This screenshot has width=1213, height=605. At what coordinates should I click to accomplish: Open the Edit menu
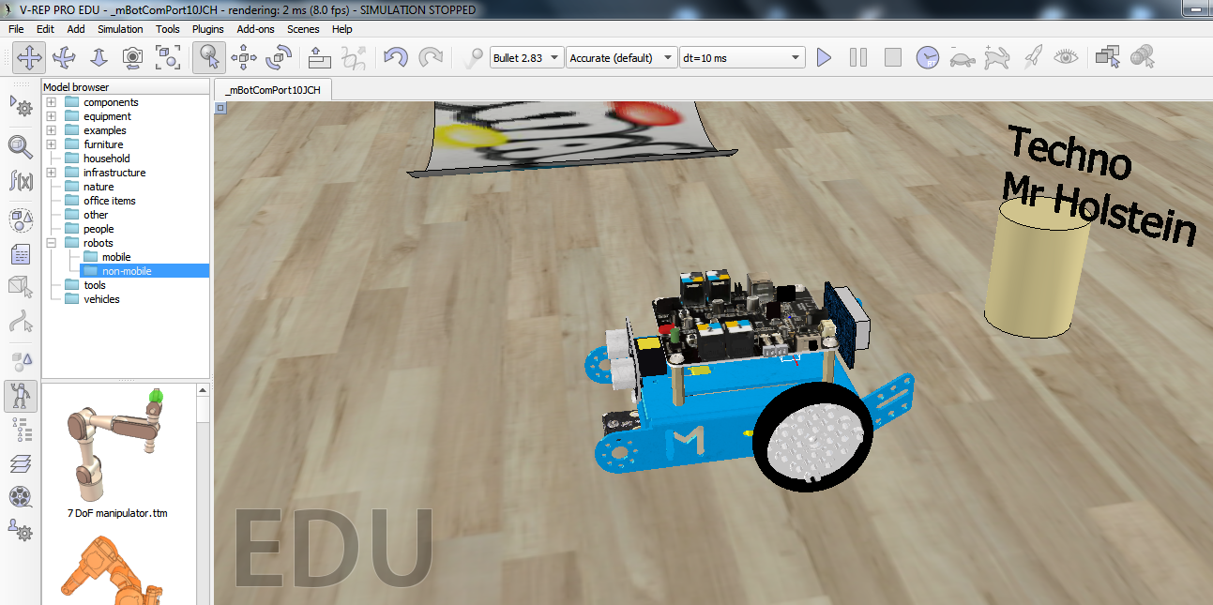point(45,29)
